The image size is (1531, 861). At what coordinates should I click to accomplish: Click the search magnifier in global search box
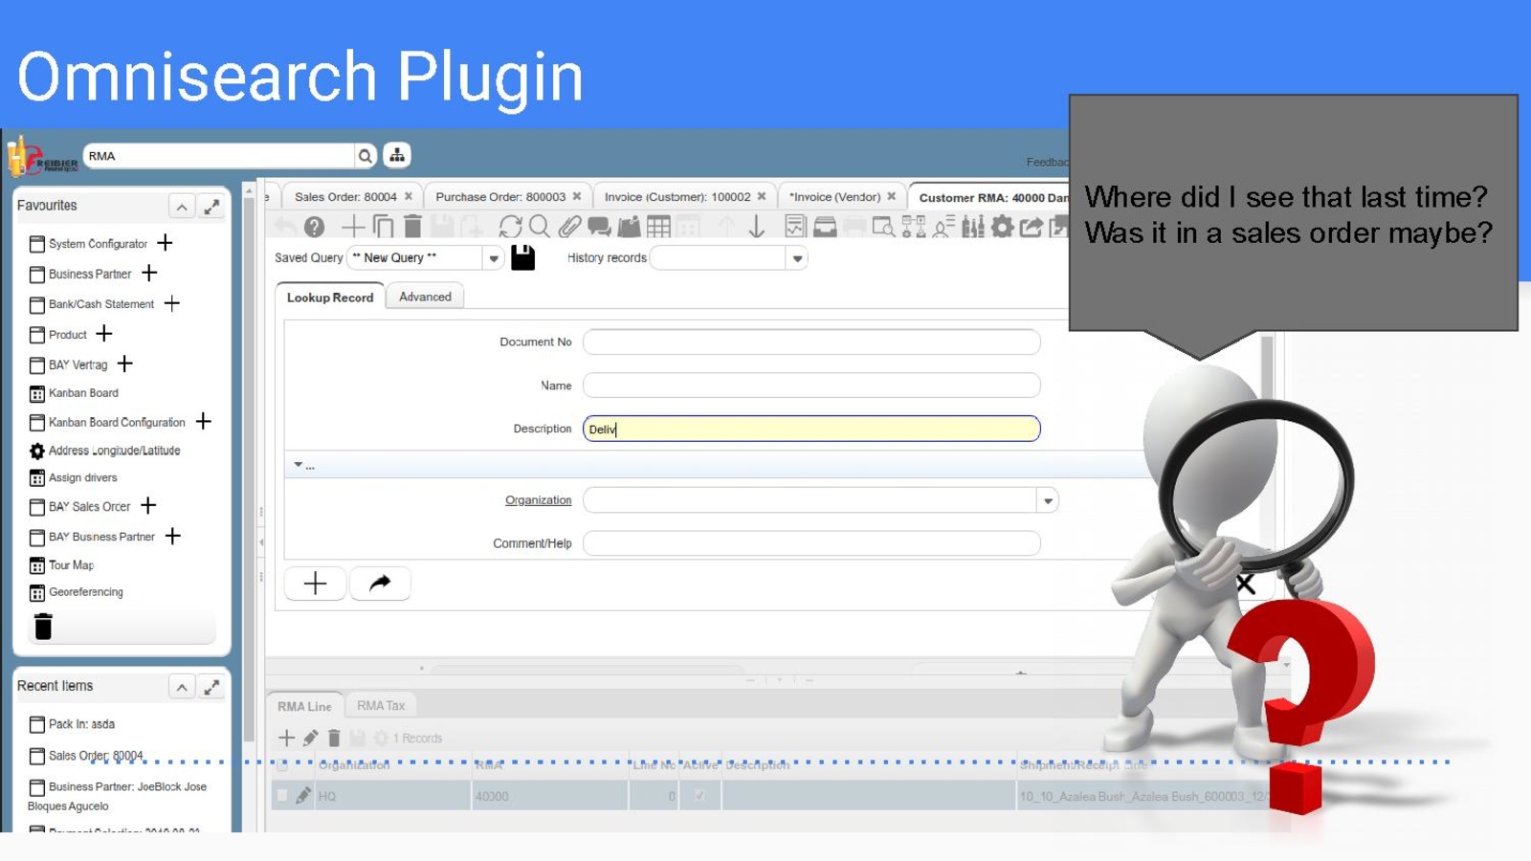366,156
